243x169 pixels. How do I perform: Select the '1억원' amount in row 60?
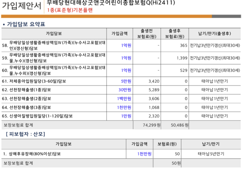click(x=126, y=70)
